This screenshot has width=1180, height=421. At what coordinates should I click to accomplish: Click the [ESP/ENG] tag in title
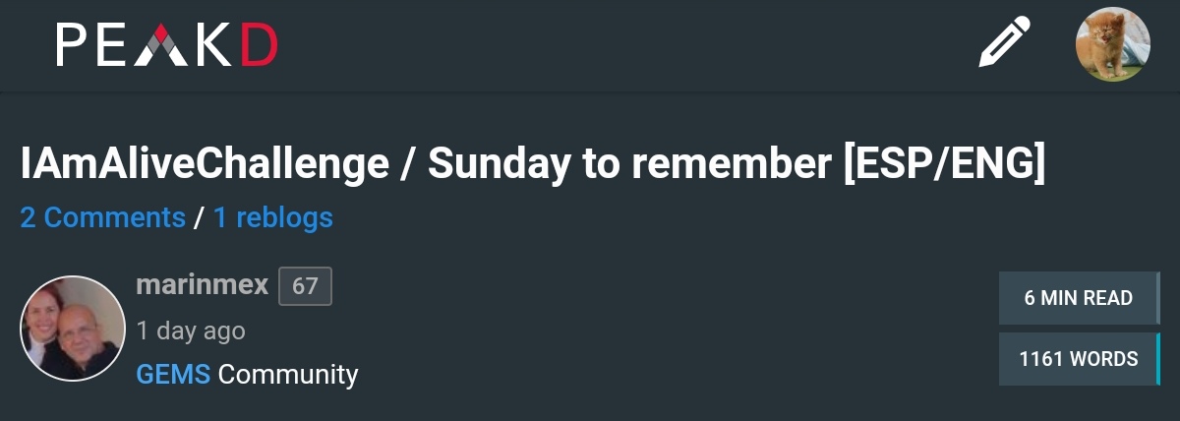tap(944, 164)
